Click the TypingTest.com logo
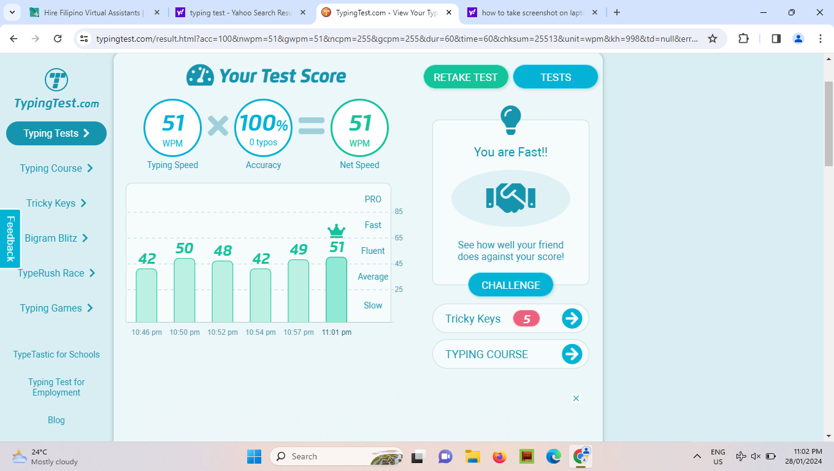Screen dimensions: 834x471 (x=56, y=90)
